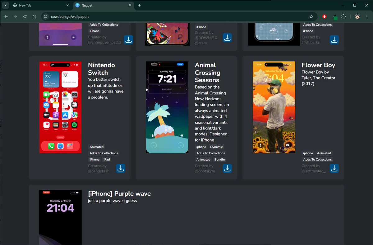Close the Nugget tab
Image resolution: width=373 pixels, height=245 pixels.
(x=130, y=5)
